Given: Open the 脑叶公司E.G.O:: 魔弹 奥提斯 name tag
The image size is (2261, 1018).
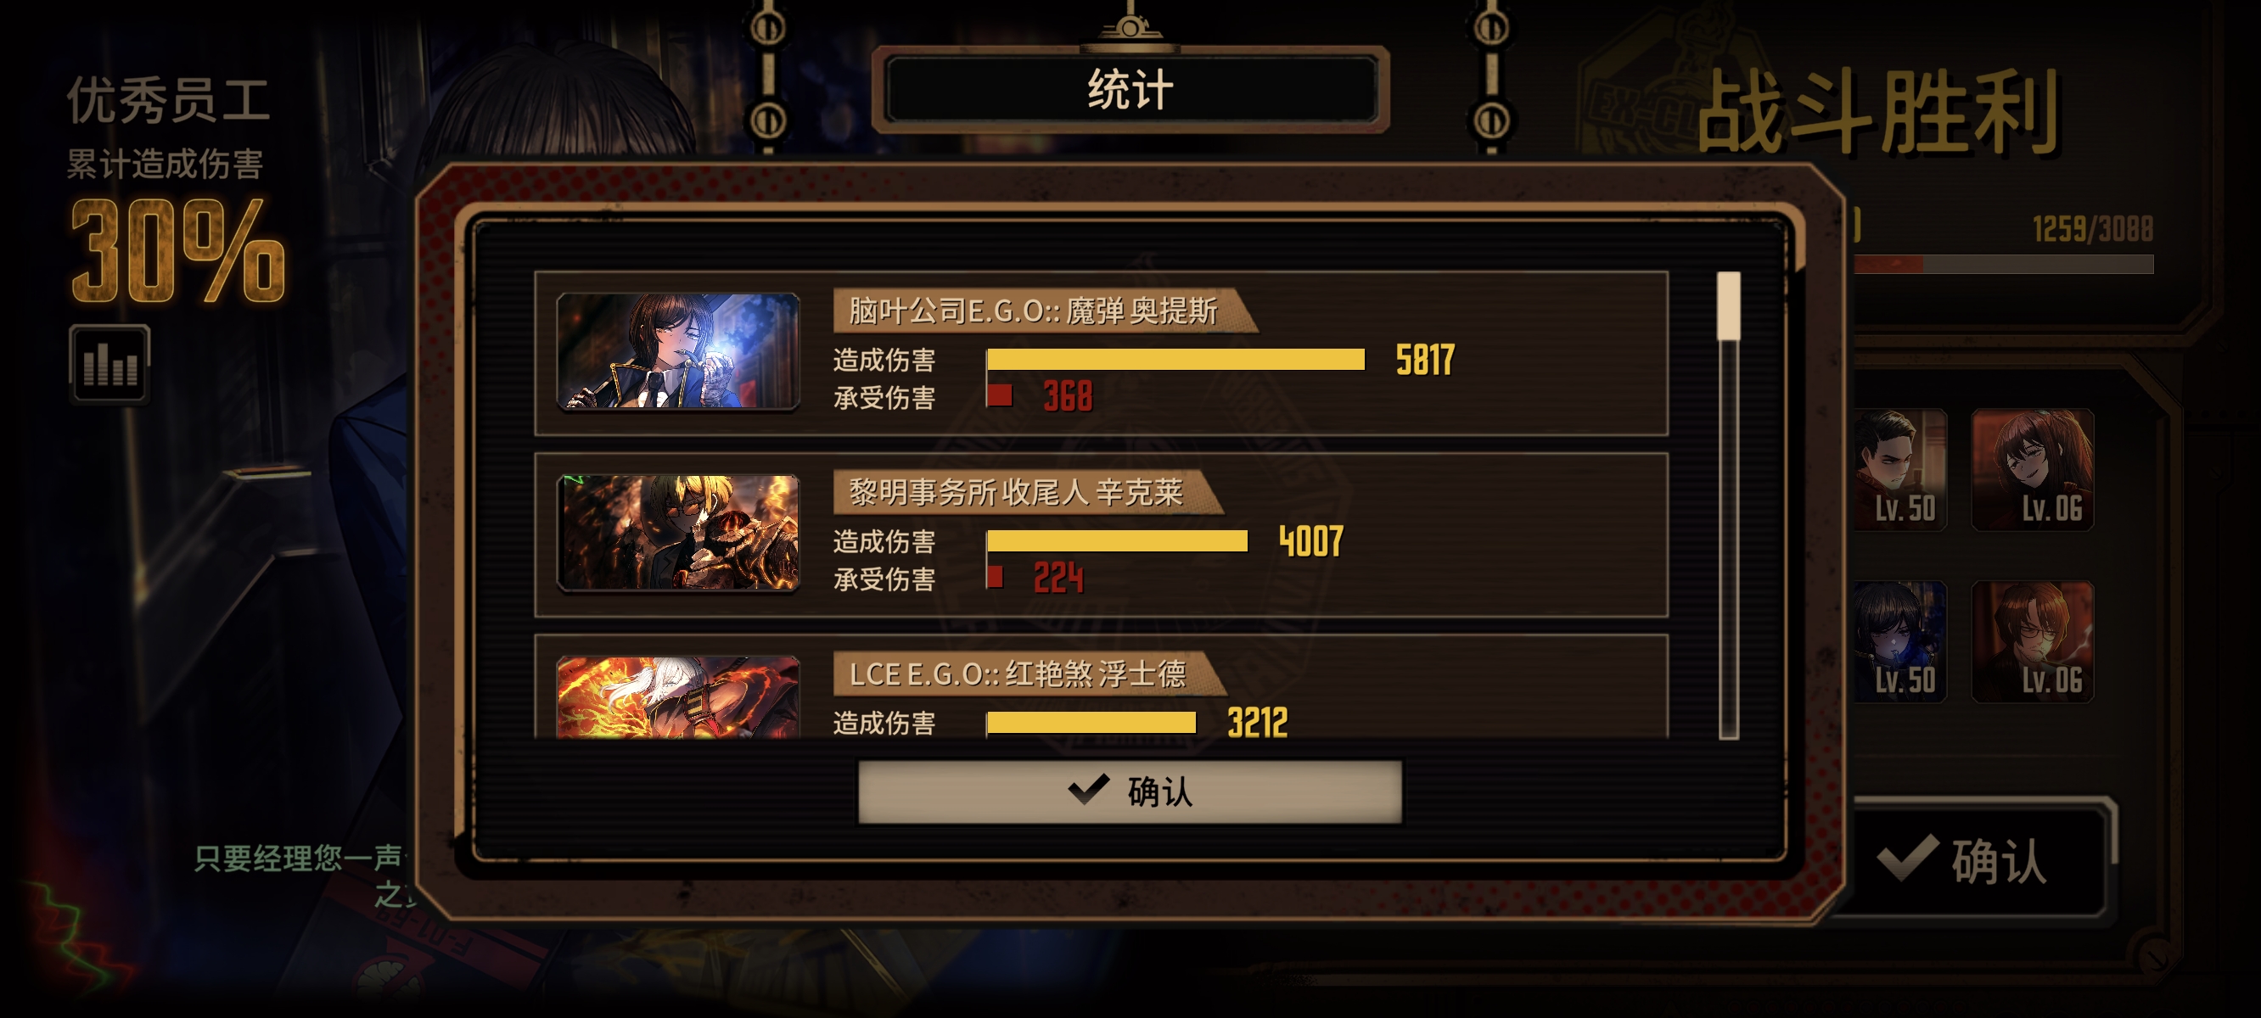Looking at the screenshot, I should click(x=1045, y=310).
